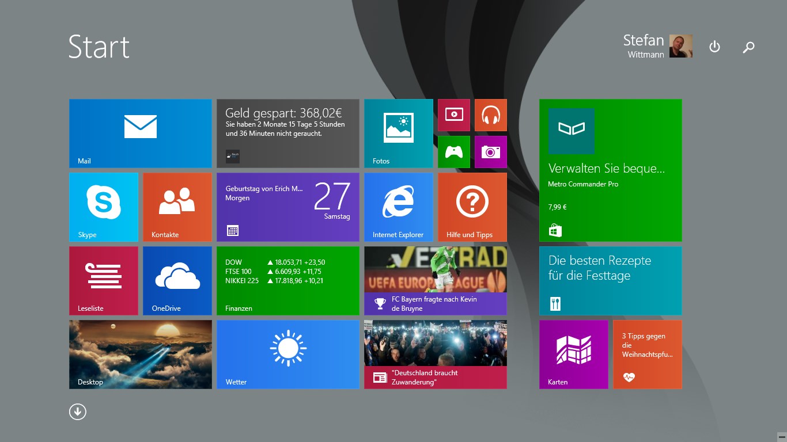787x442 pixels.
Task: Open the Stefan Wittmann user account menu
Action: point(657,46)
